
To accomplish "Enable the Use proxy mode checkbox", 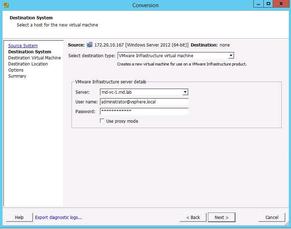I will [102, 121].
